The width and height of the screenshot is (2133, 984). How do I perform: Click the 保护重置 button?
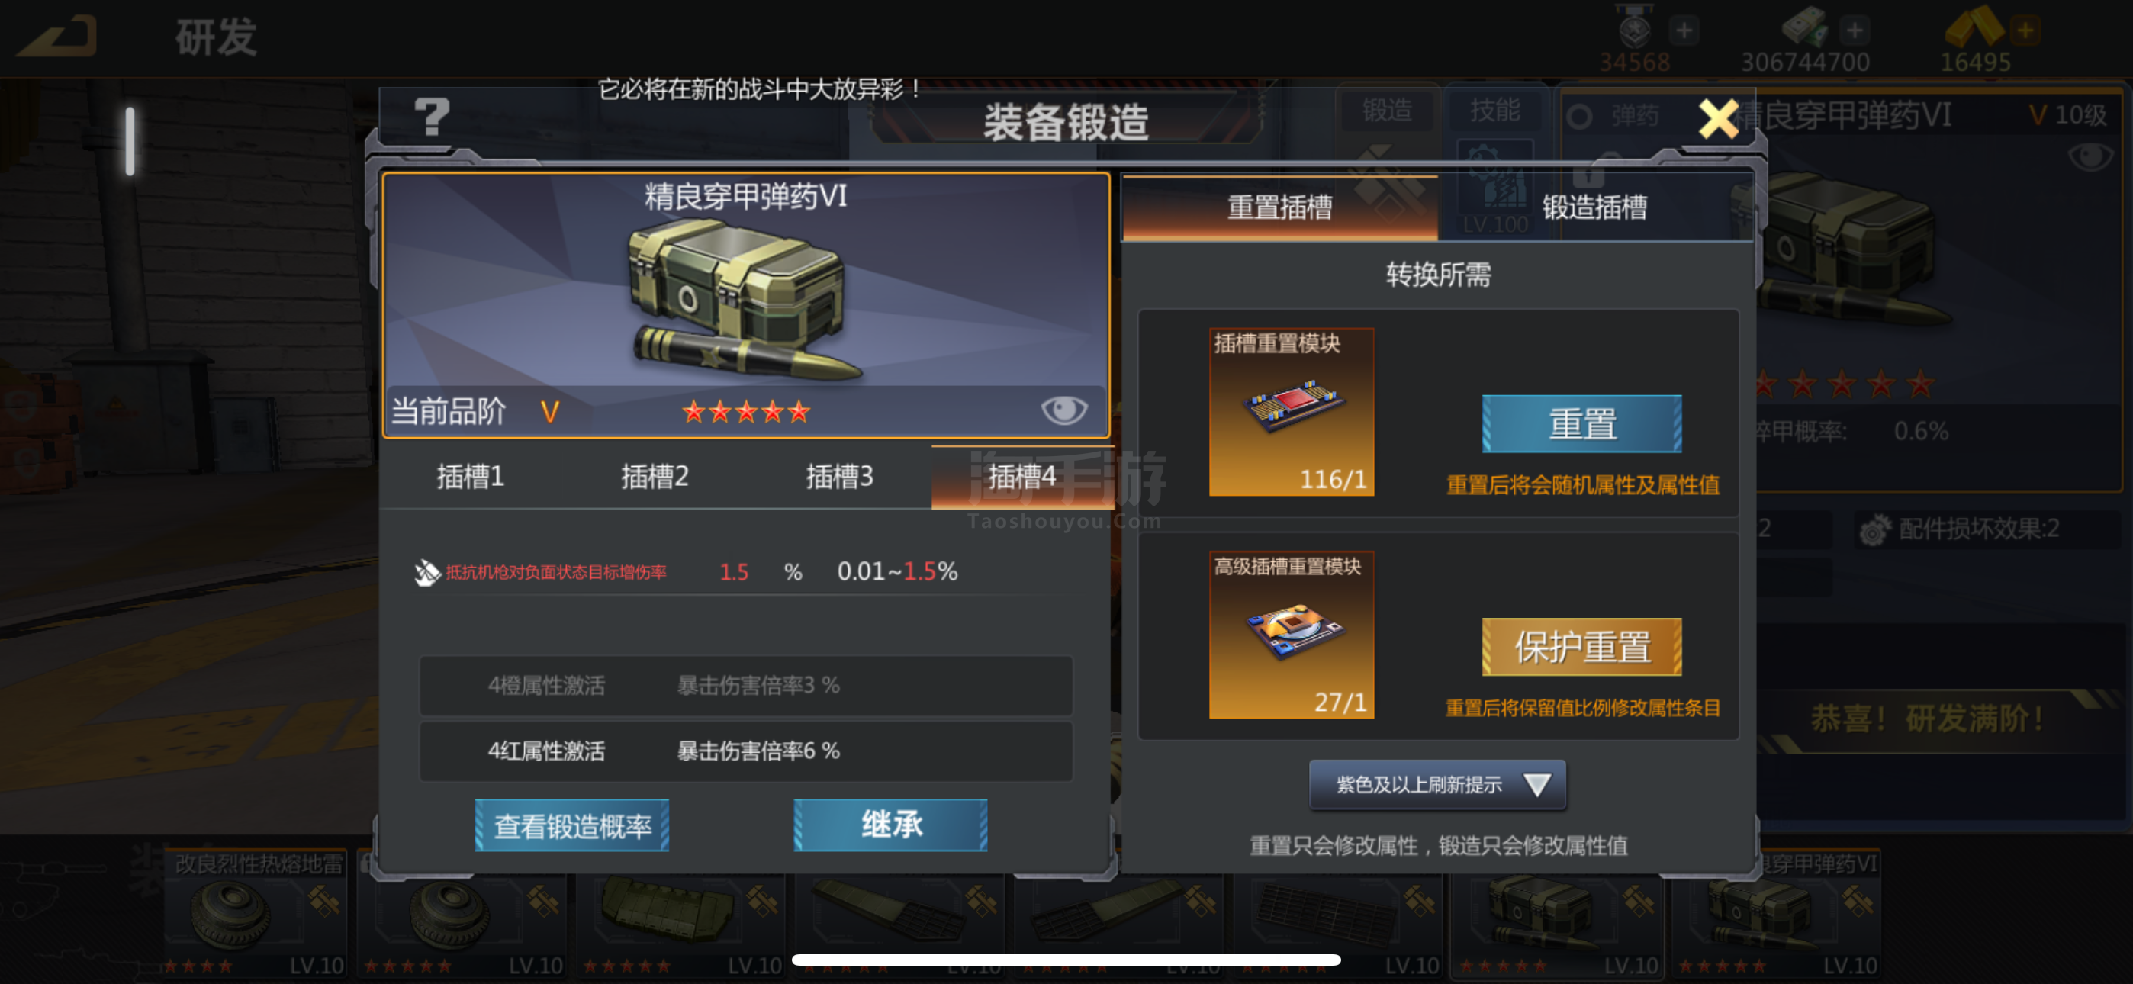click(1581, 647)
